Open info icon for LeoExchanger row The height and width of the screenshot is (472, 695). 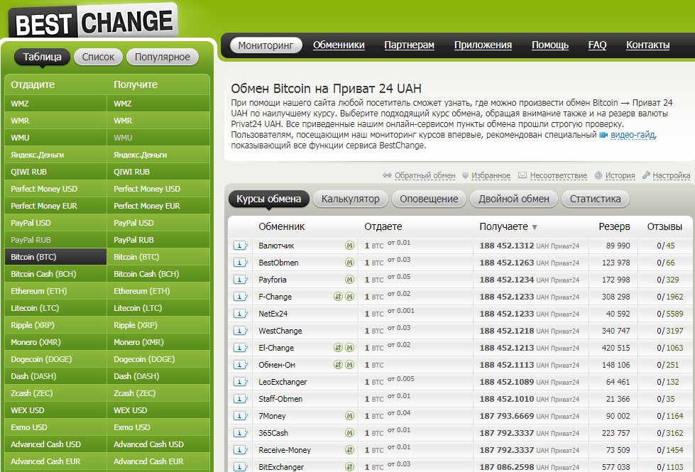coord(240,382)
